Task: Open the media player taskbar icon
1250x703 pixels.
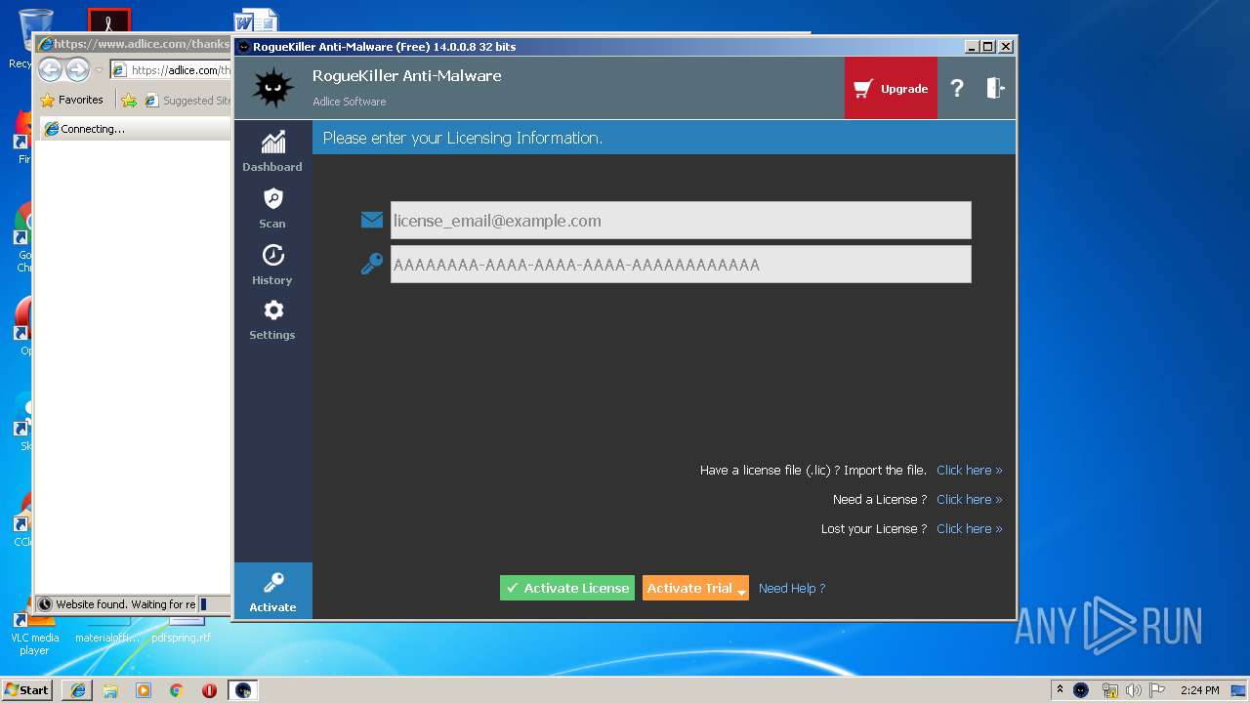Action: pos(144,689)
